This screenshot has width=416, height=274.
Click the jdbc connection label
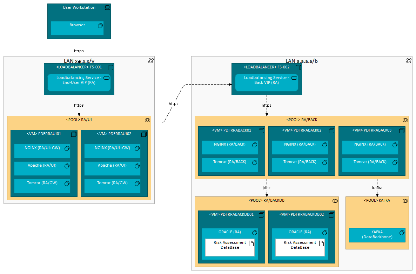click(267, 188)
